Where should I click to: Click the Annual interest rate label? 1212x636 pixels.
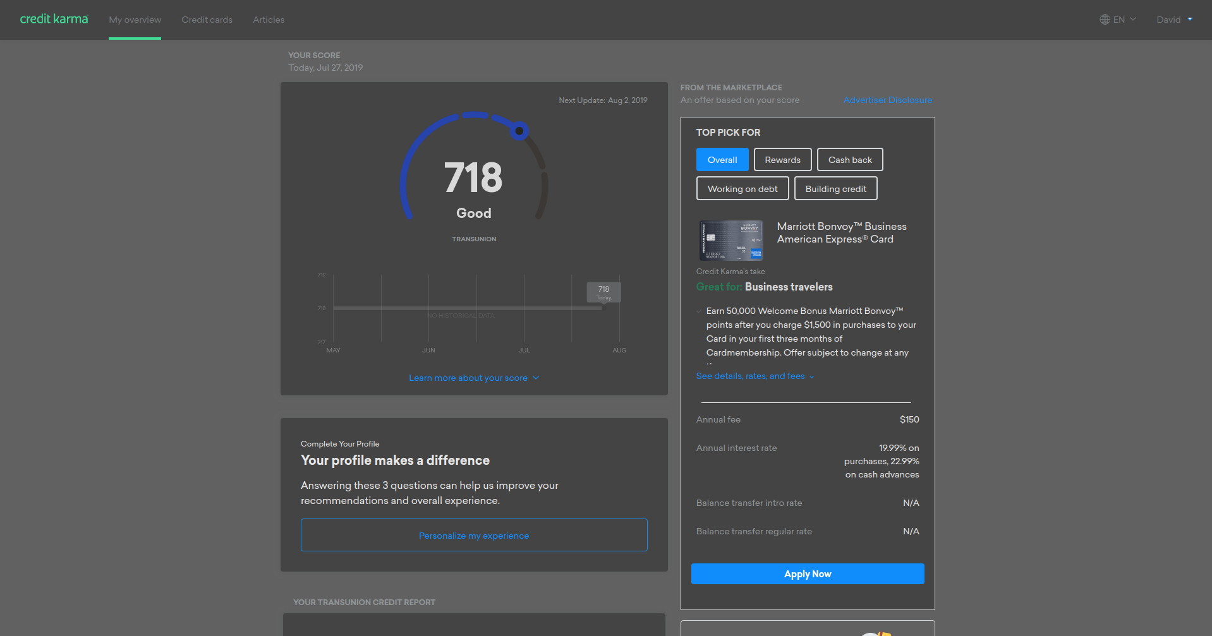tap(736, 448)
